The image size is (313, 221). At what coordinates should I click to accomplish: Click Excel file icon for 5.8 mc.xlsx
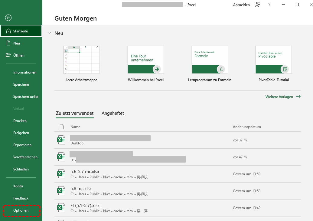pyautogui.click(x=61, y=191)
